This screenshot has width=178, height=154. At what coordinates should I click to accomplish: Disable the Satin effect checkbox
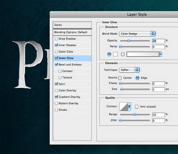click(x=57, y=84)
